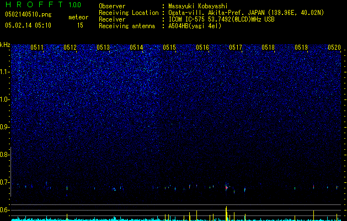Click the 0.9 kHz axis label

5,127
